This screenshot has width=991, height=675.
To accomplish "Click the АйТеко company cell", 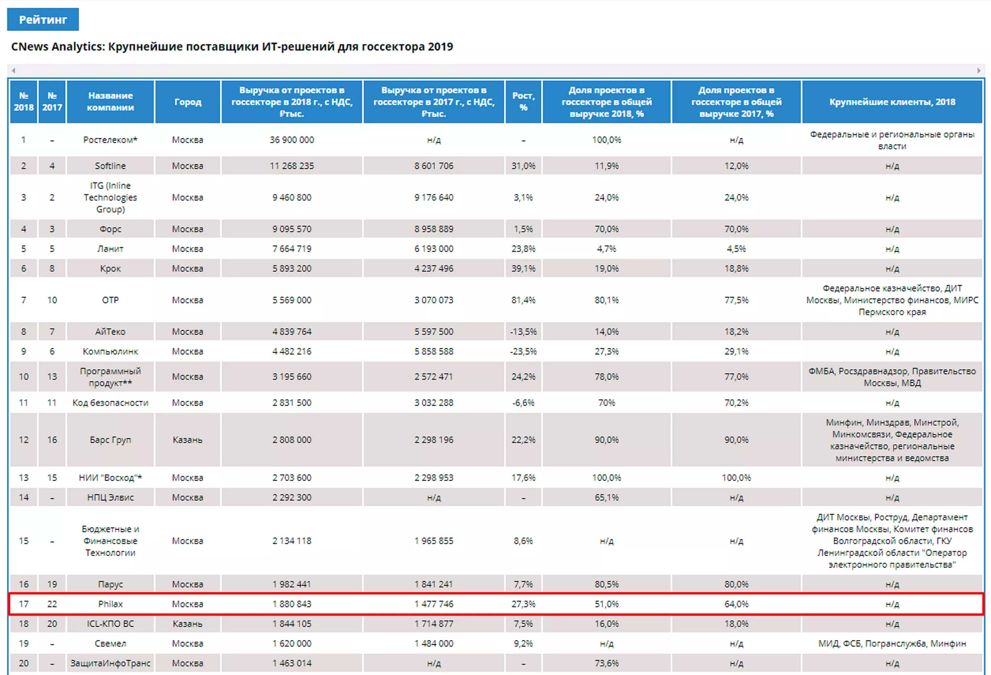I will pos(110,332).
